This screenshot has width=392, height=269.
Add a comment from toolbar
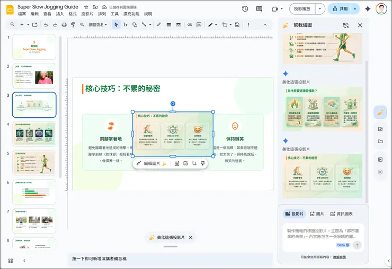click(x=199, y=25)
